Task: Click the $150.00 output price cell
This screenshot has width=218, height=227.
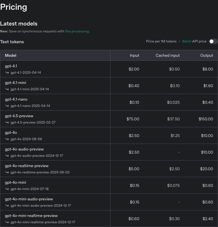Action: tap(206, 119)
